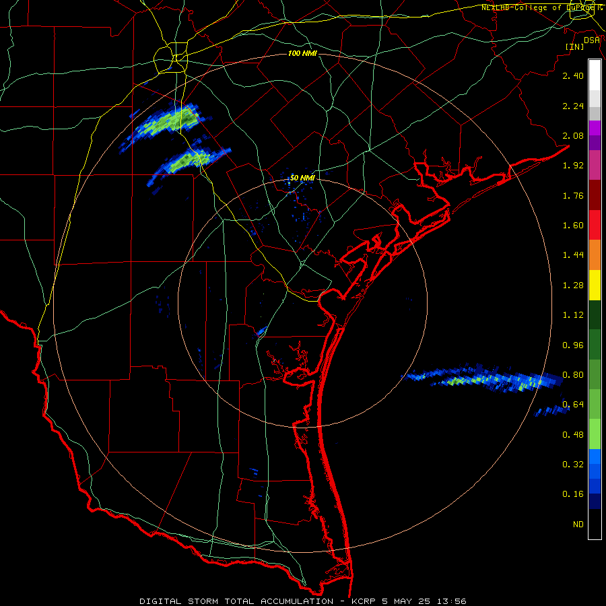The width and height of the screenshot is (606, 606).
Task: Pick the black ND swatch at legend bottom
Action: tap(595, 524)
